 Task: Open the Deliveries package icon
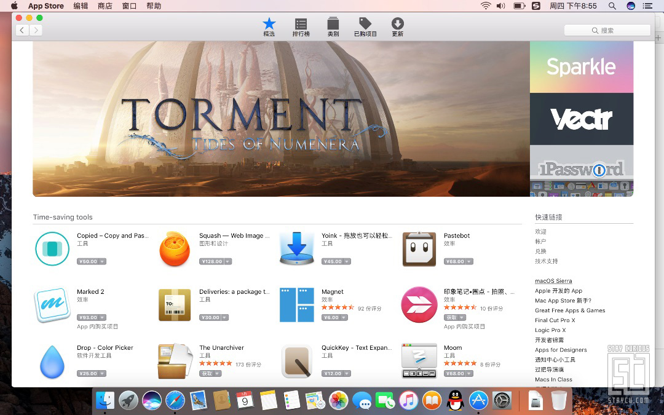click(175, 305)
